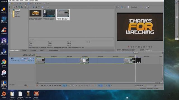Click Save Snapshot icon in preview toolbar
The height and width of the screenshot is (100, 179).
point(149,7)
